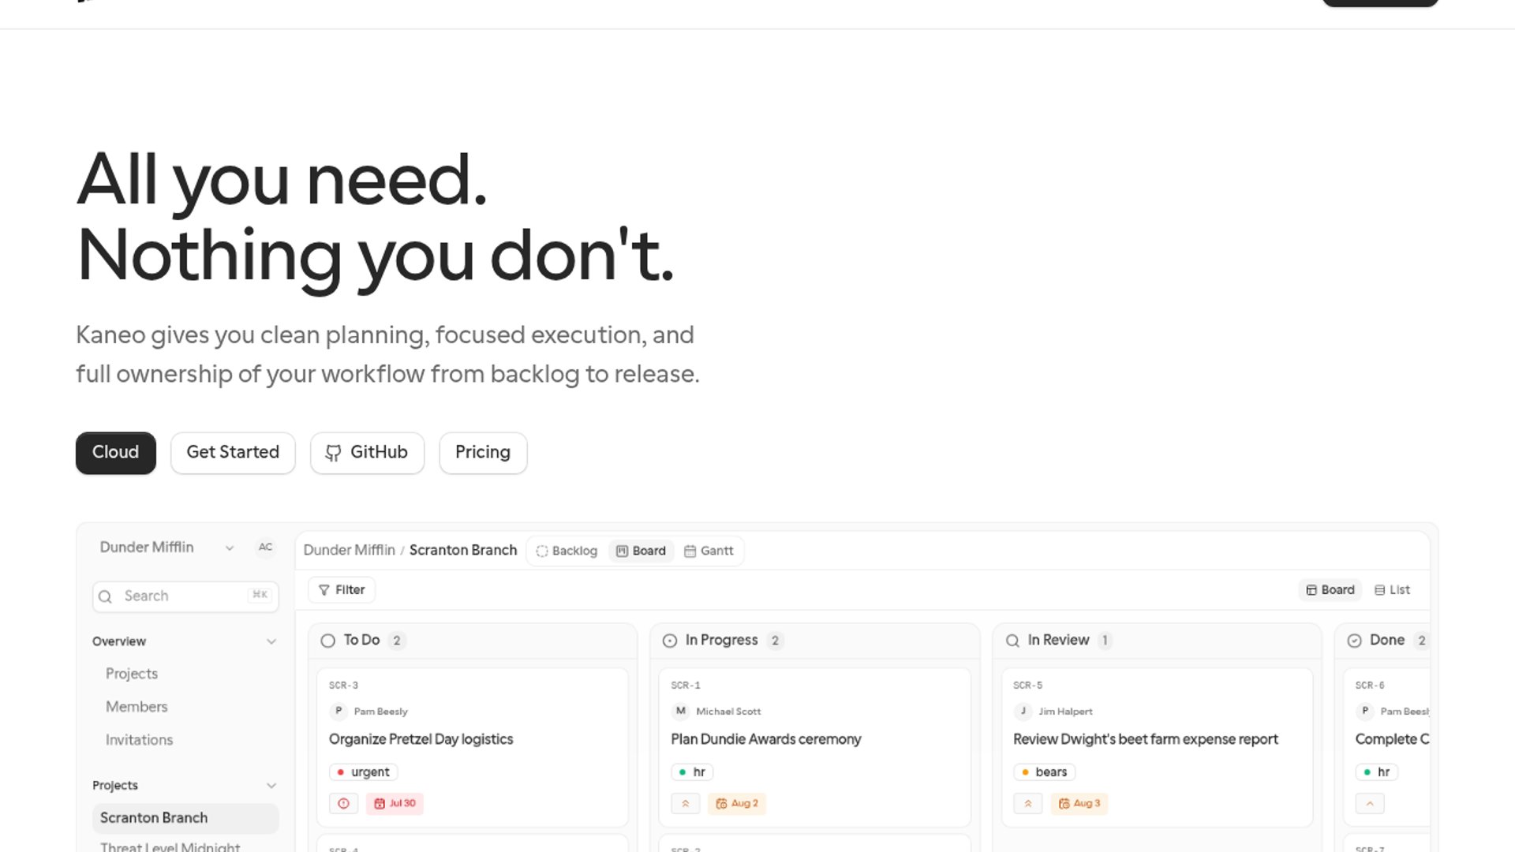Click the Done checkmark circle icon
The image size is (1515, 852).
click(x=1354, y=641)
